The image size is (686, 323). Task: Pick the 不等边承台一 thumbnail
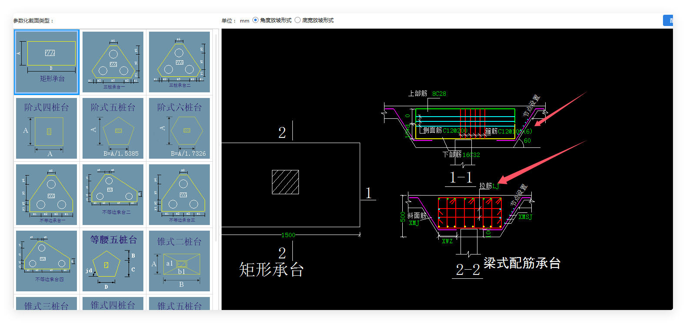point(46,195)
